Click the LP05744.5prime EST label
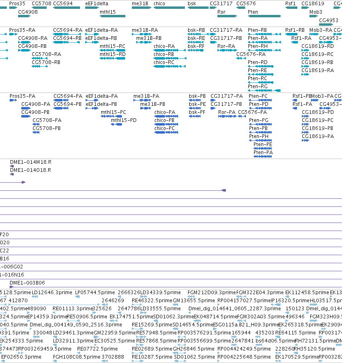 coord(95,293)
